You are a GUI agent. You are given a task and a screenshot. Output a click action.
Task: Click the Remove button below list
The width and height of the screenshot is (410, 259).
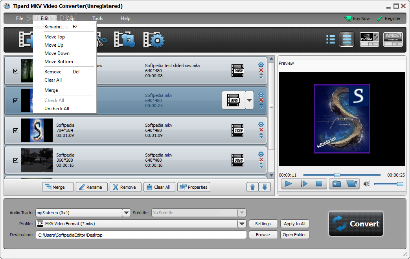125,187
